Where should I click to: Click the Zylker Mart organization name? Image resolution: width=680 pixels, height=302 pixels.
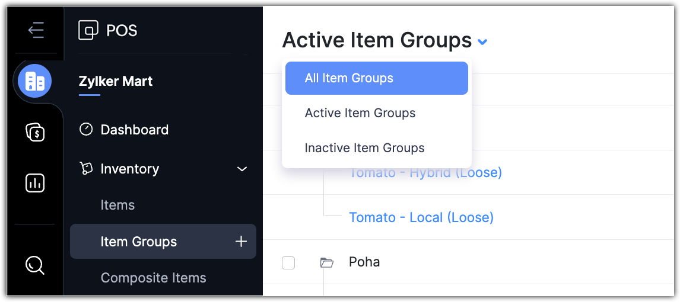[116, 82]
